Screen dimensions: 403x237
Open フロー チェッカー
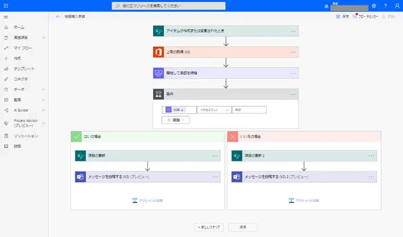pyautogui.click(x=365, y=17)
